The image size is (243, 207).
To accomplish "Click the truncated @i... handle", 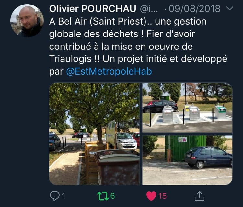I will tap(149, 9).
